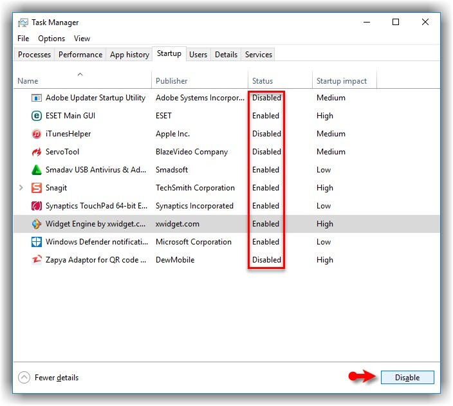Collapse view using Fewer details arrow icon
This screenshot has width=453, height=406.
24,378
